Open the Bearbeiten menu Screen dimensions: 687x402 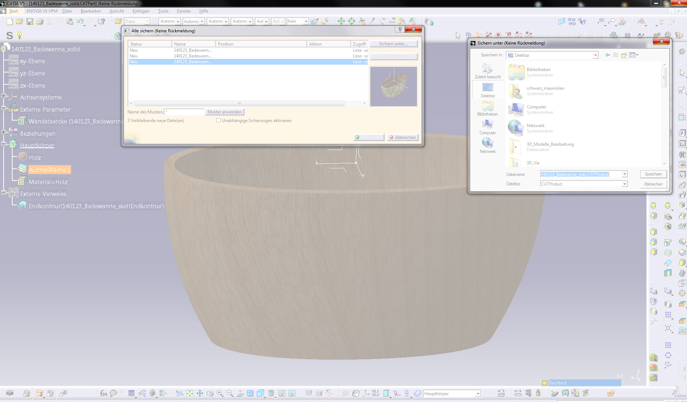coord(90,11)
